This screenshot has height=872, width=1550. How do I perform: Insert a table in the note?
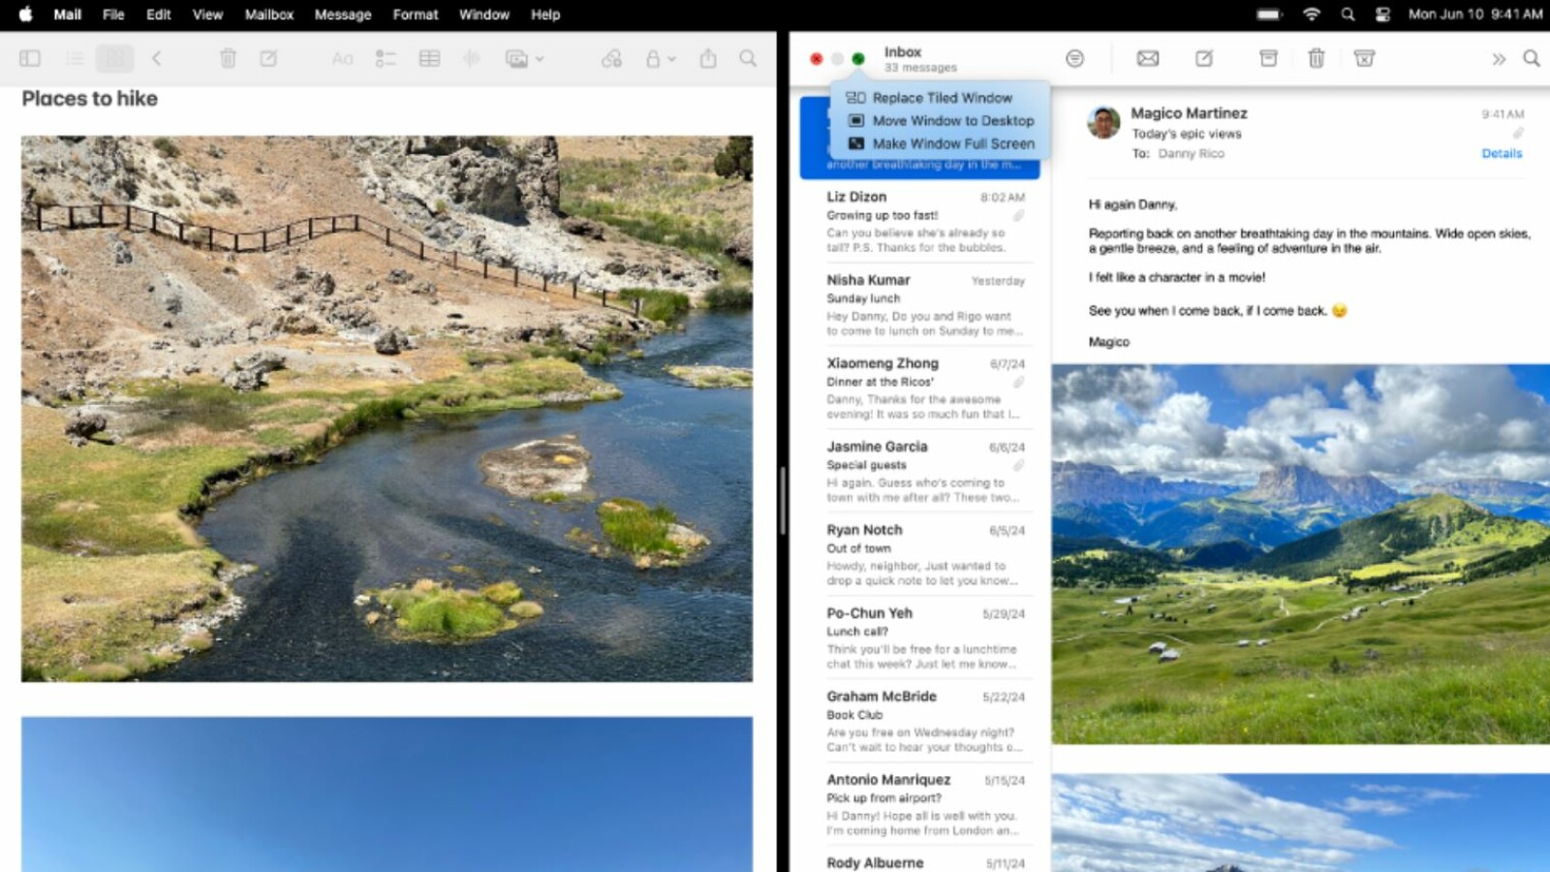point(429,58)
